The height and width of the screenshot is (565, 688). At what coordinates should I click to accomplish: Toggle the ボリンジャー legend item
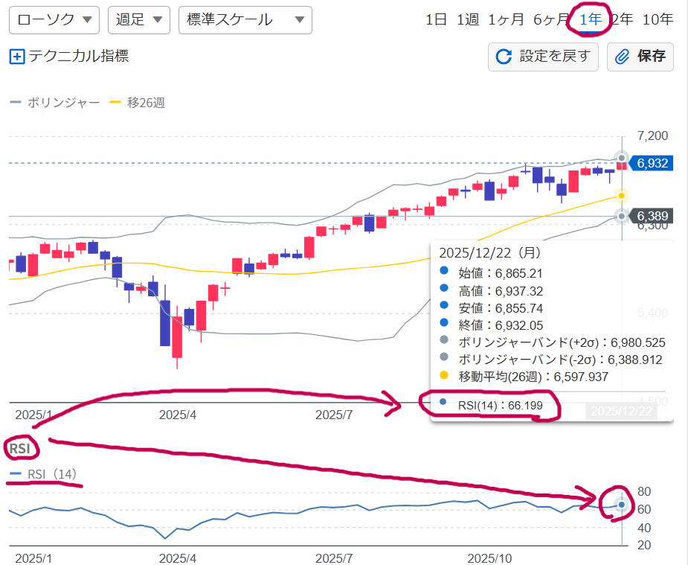(x=55, y=103)
